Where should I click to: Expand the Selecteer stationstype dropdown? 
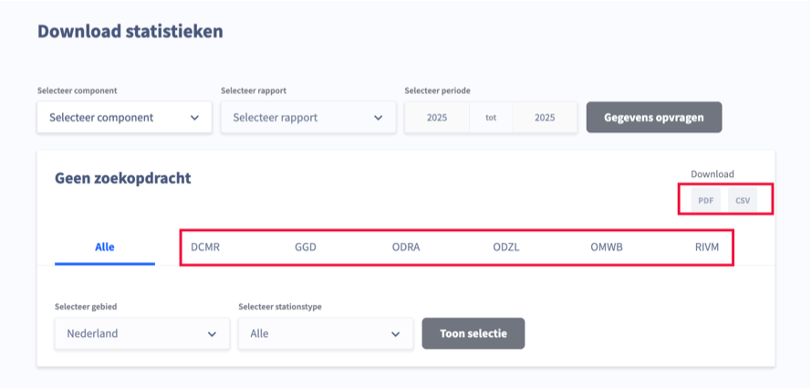click(325, 334)
